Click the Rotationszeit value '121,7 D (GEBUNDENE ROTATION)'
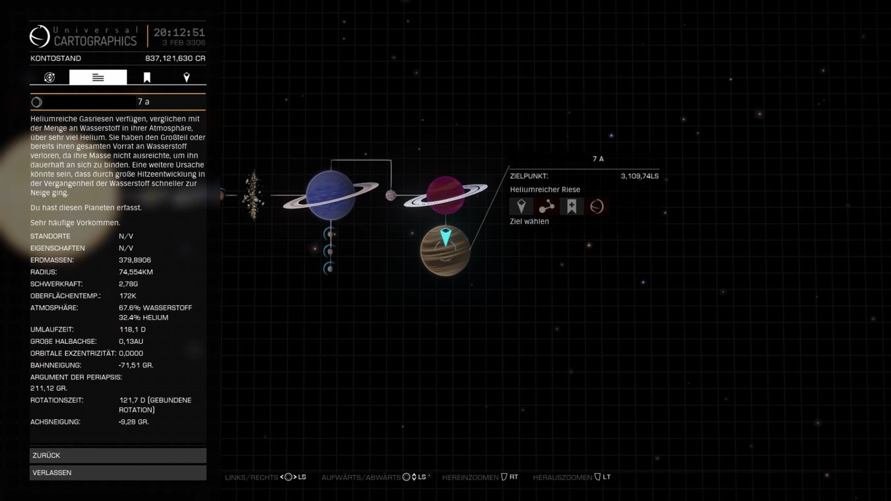 point(156,405)
